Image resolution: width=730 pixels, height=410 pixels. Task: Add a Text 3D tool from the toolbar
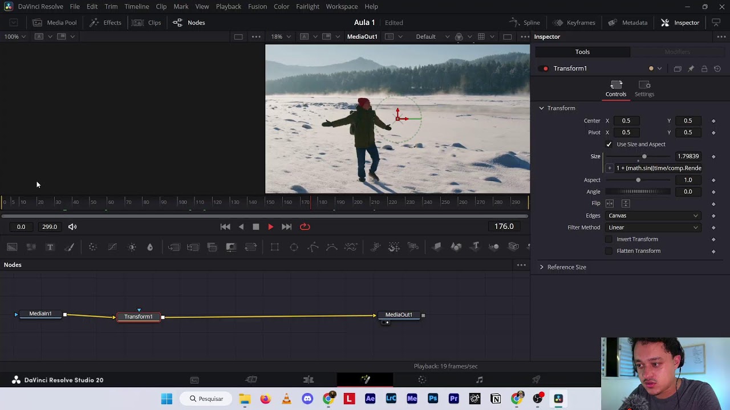(476, 247)
